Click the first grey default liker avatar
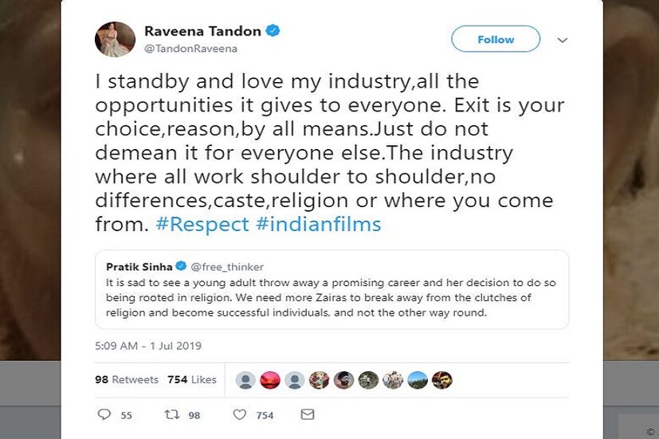 (247, 379)
